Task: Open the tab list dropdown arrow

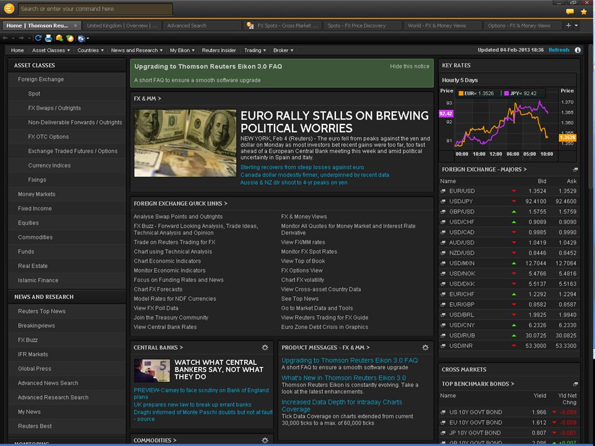Action: (576, 25)
